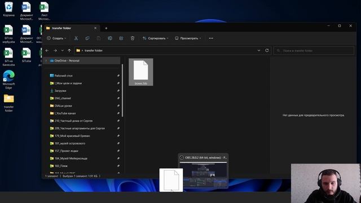
Task: Close the transfer folder tab
Action: pyautogui.click(x=95, y=28)
